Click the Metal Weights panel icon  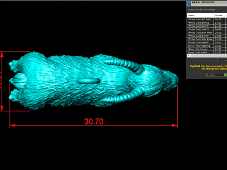point(188,3)
